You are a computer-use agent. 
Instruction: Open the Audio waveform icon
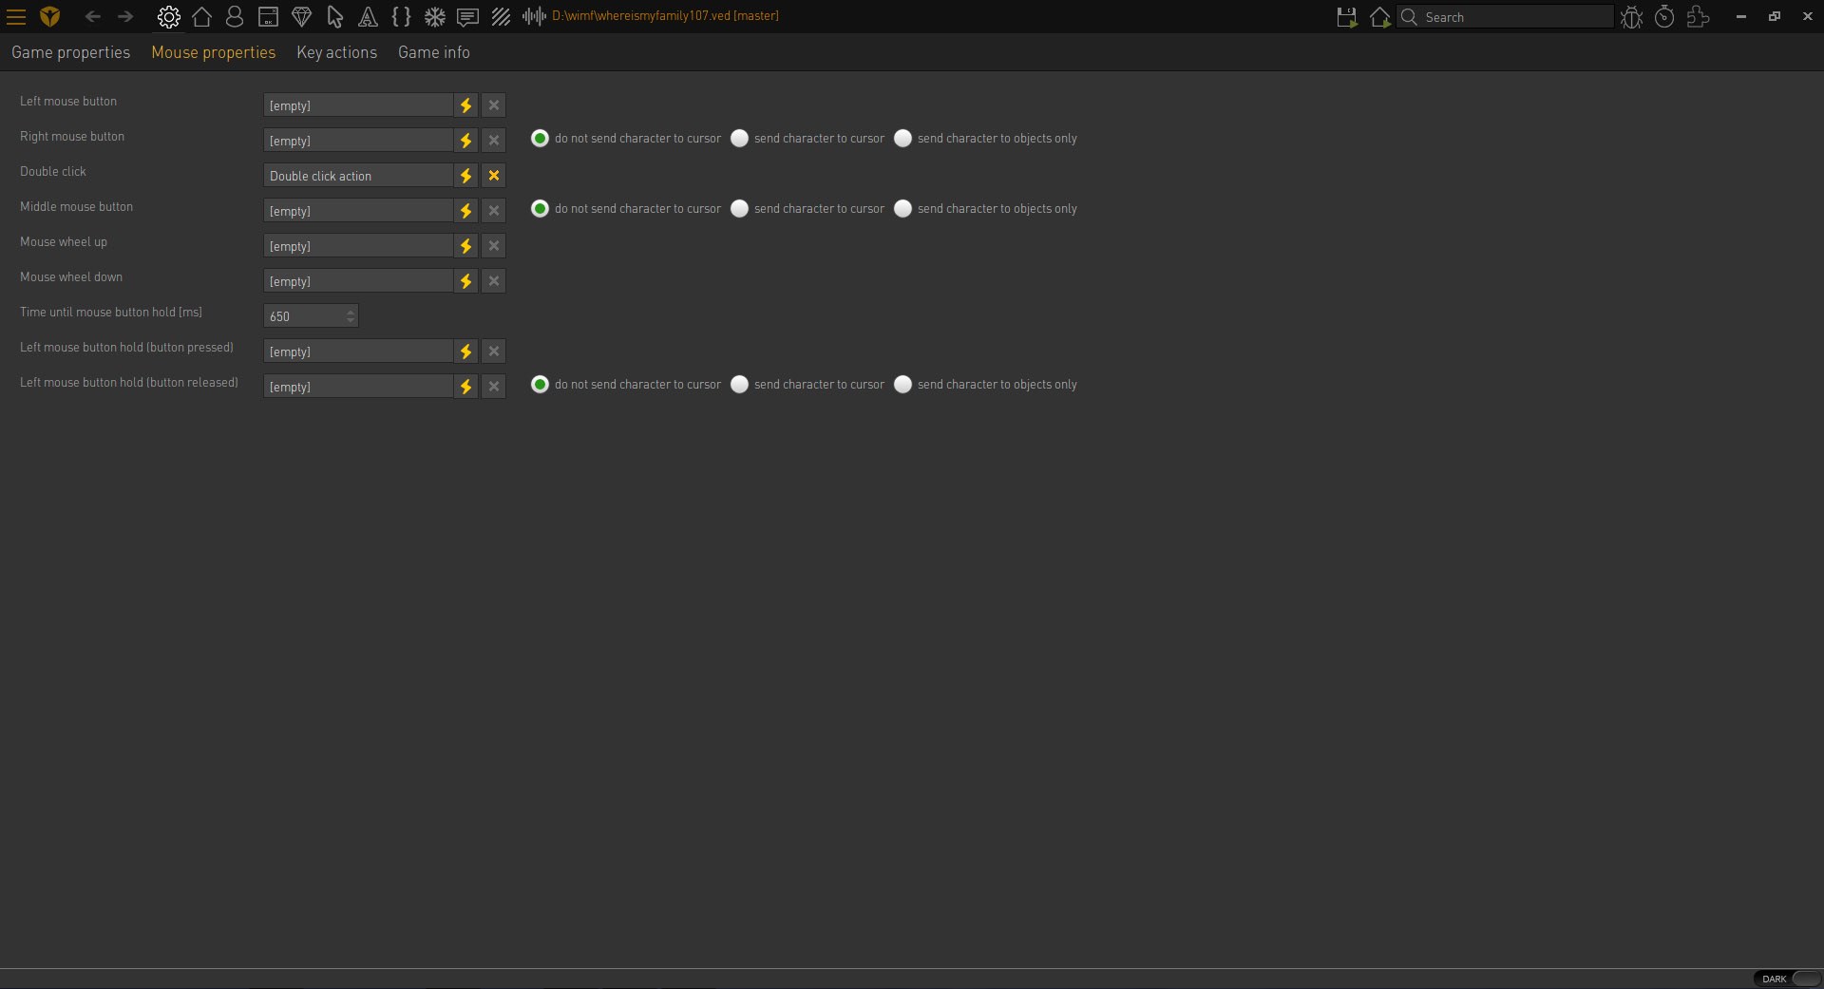point(534,17)
